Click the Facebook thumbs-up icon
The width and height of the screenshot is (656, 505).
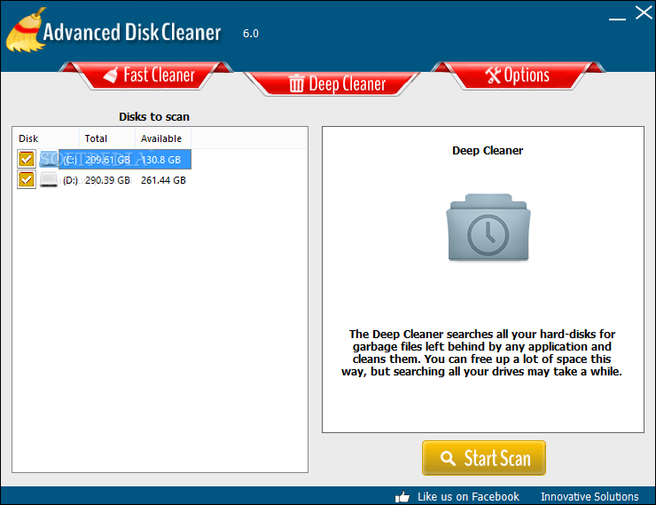click(402, 497)
